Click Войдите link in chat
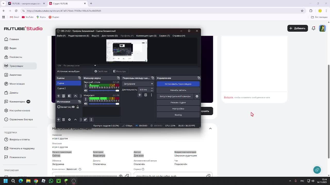 point(228,97)
